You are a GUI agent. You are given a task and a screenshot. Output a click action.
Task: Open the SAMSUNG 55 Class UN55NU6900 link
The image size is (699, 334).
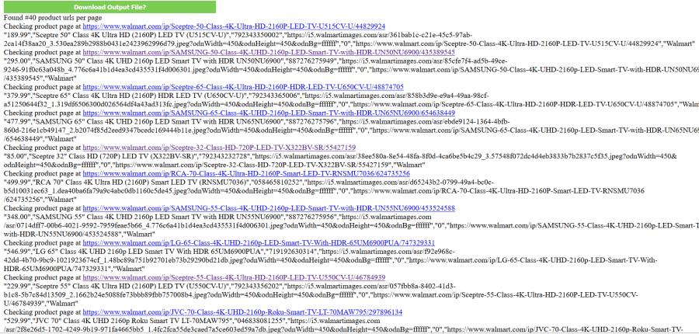click(x=269, y=208)
